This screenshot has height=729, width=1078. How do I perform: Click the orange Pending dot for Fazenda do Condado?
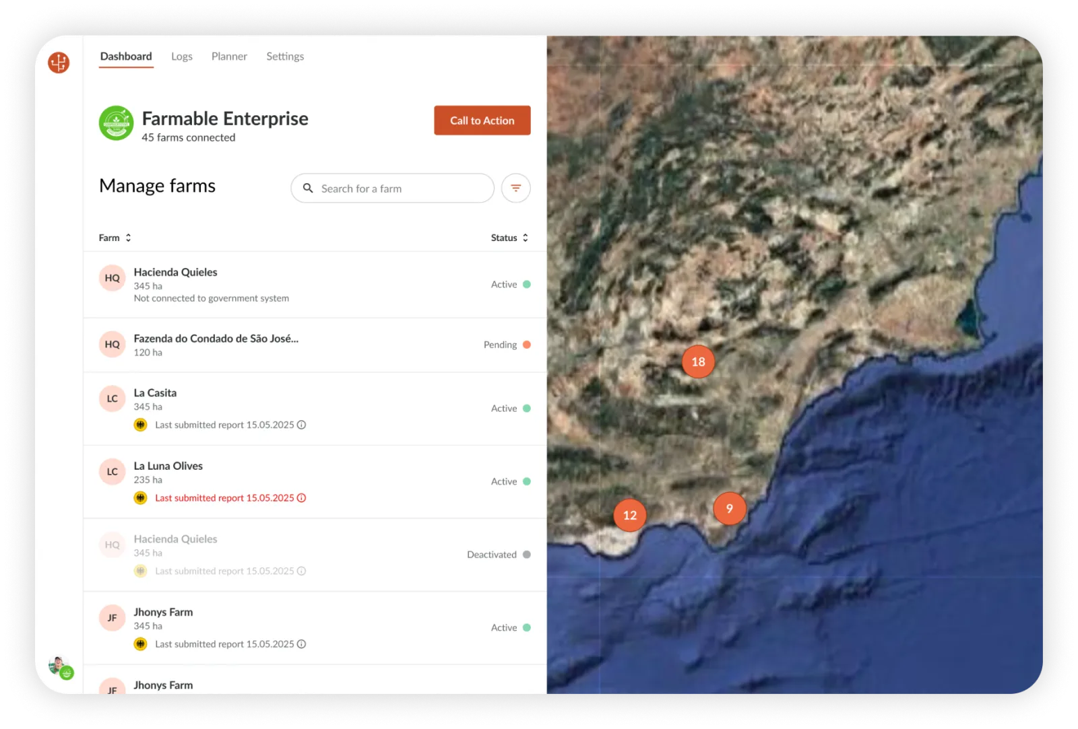527,345
